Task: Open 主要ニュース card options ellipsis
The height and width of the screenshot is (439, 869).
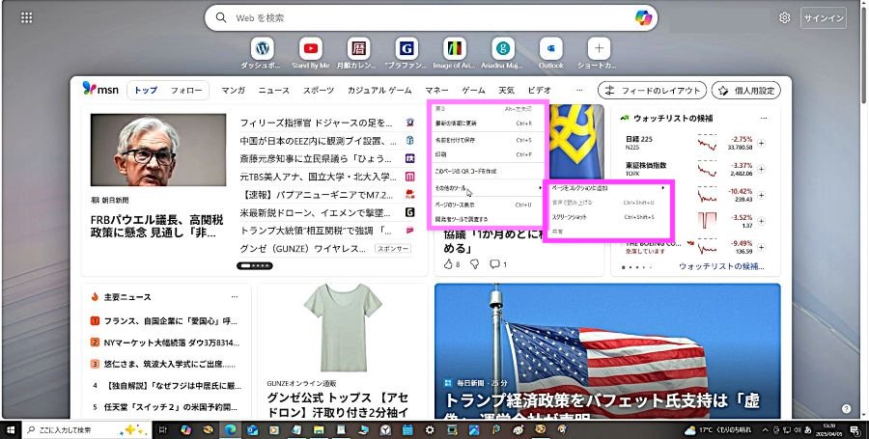Action: click(x=235, y=297)
